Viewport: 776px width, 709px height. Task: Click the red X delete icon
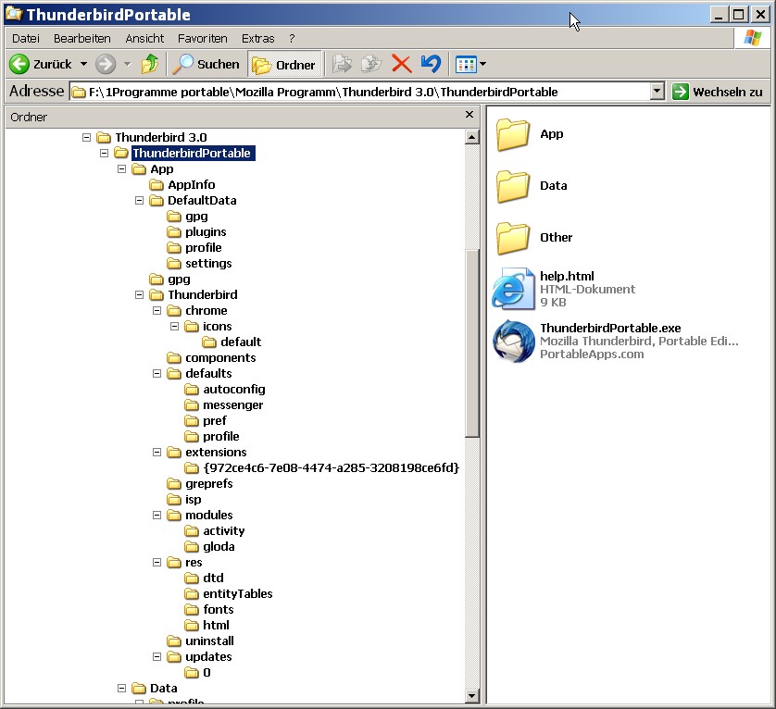click(x=401, y=64)
